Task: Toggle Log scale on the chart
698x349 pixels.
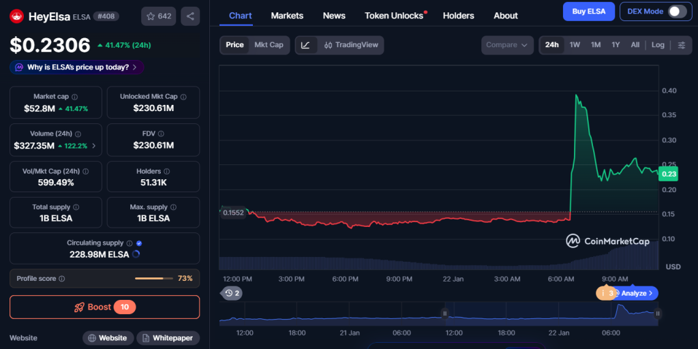Action: [658, 45]
